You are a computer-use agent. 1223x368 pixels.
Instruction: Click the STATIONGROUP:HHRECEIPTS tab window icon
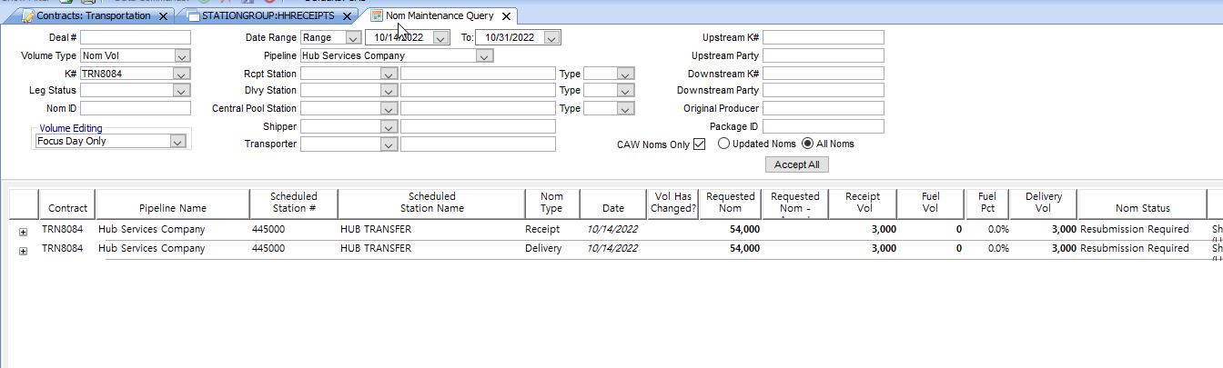coord(193,16)
